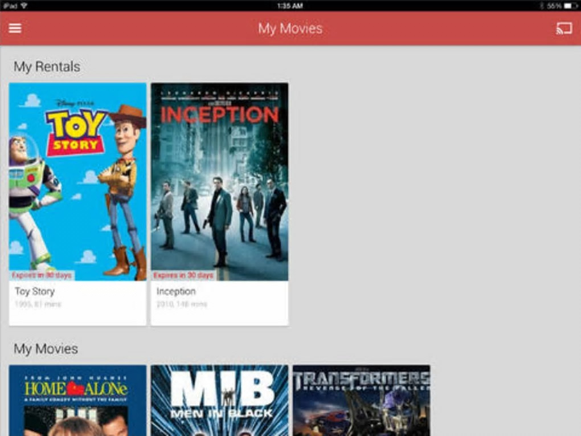The width and height of the screenshot is (581, 436).
Task: Tap the Wi-Fi icon in status bar
Action: (24, 6)
